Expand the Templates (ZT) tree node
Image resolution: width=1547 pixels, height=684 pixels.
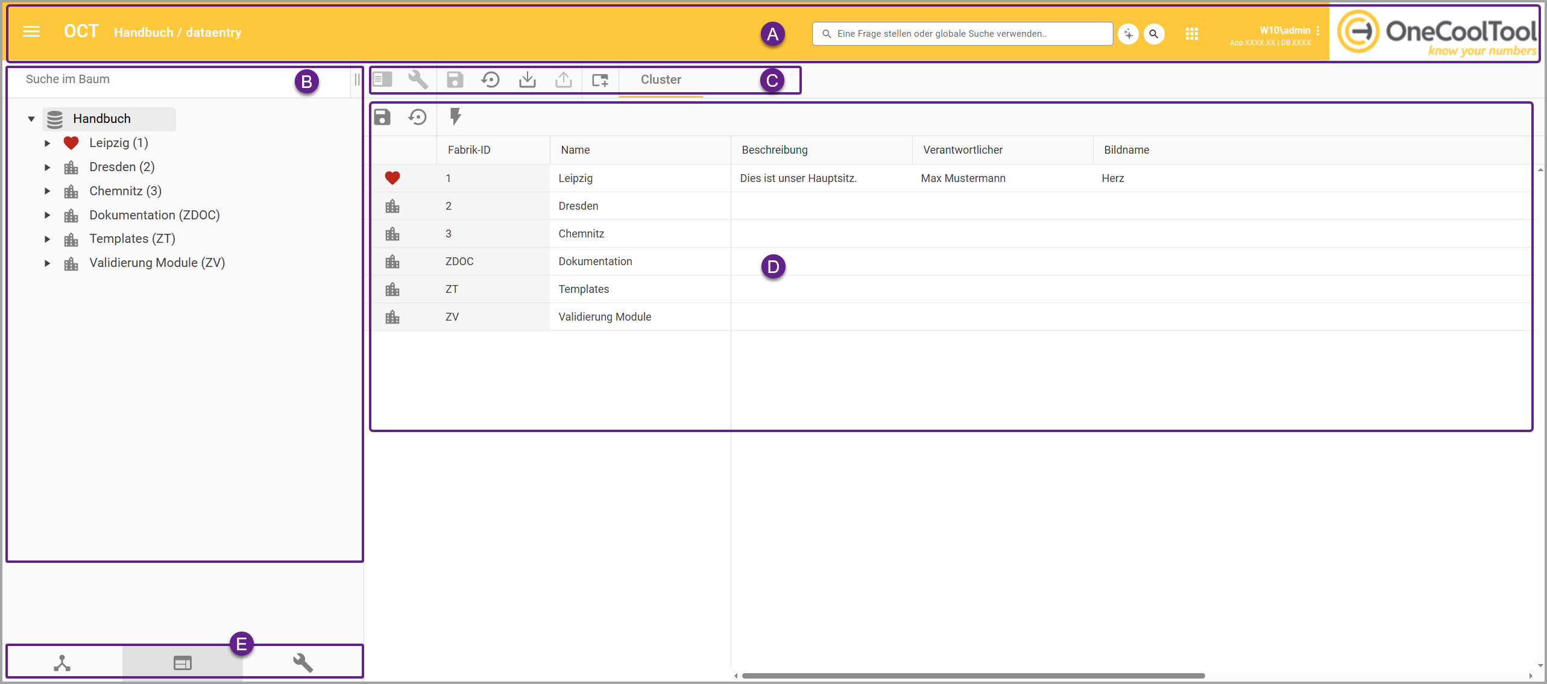(x=47, y=239)
